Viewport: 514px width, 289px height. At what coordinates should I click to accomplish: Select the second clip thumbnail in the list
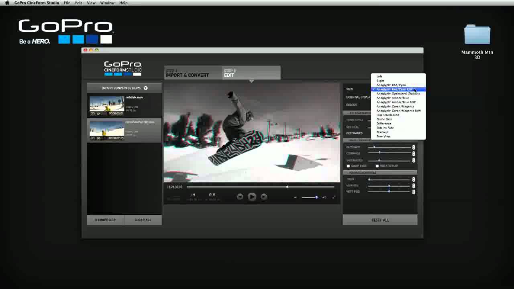pos(107,130)
